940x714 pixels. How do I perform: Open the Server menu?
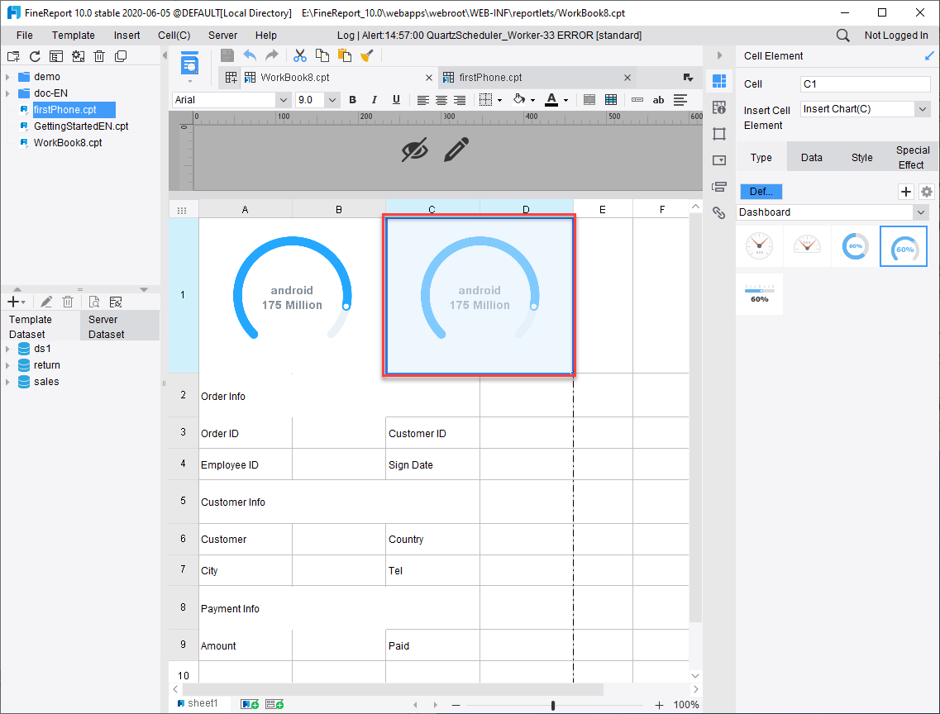(x=222, y=36)
